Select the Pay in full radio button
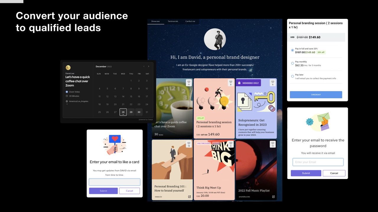Image resolution: width=378 pixels, height=212 pixels. tap(292, 50)
